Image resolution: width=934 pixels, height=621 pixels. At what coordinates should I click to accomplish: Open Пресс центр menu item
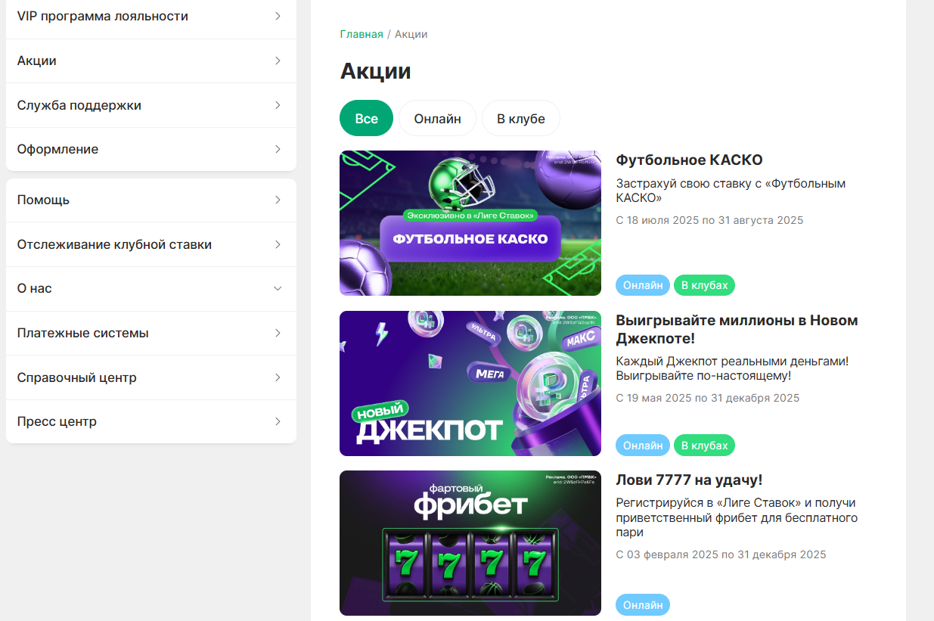click(151, 421)
